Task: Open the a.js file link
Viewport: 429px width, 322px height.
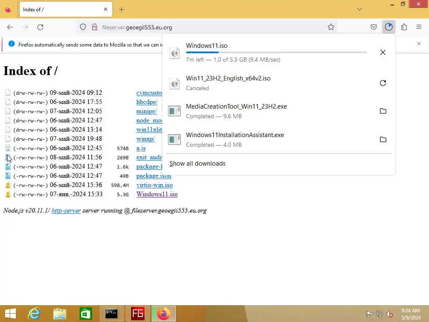Action: 141,148
